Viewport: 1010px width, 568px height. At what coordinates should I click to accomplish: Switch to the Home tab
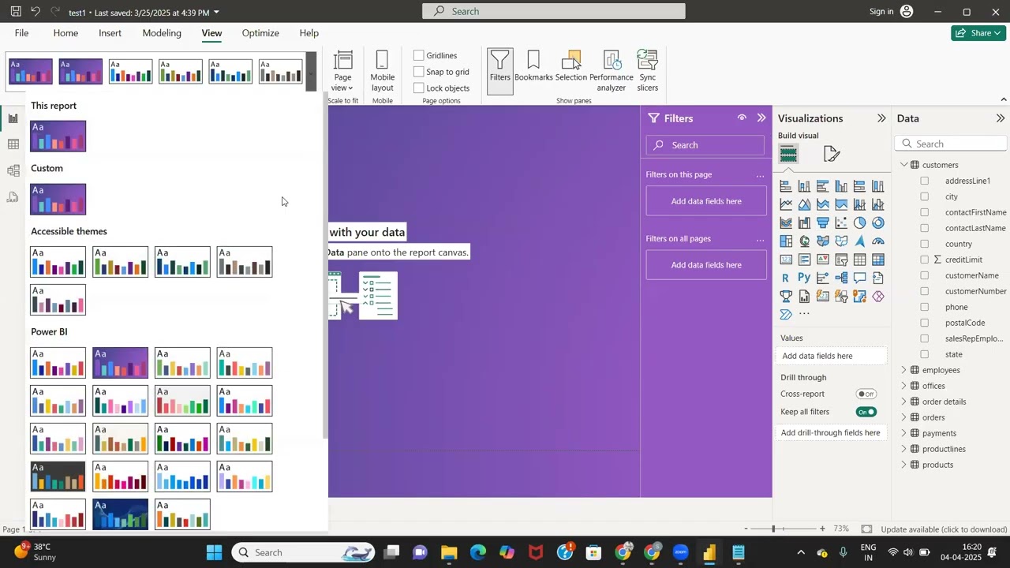coord(65,33)
